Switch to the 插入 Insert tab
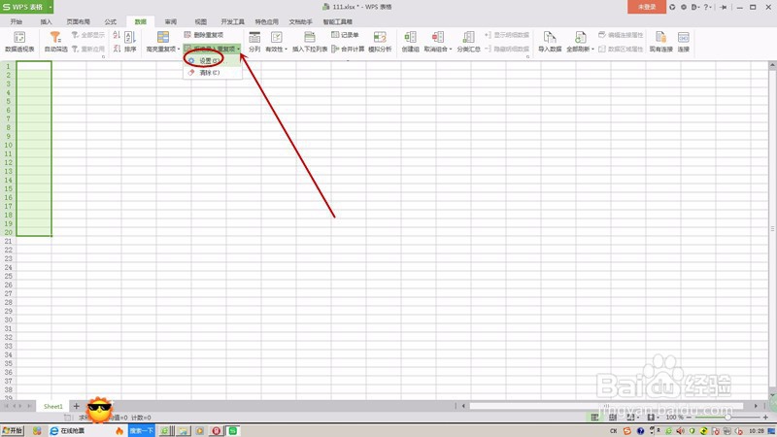777x437 pixels. pos(46,21)
